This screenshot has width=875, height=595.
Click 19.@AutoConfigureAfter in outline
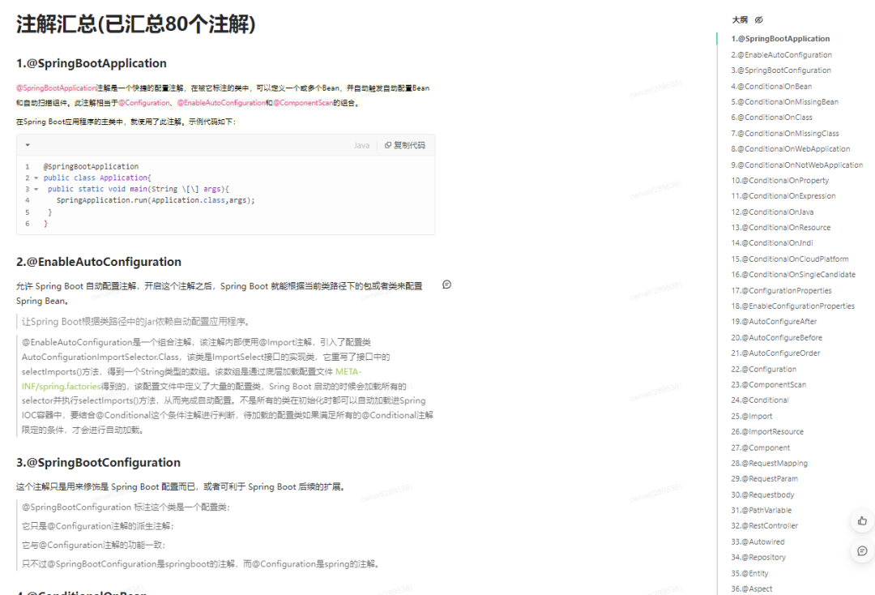pyautogui.click(x=774, y=322)
